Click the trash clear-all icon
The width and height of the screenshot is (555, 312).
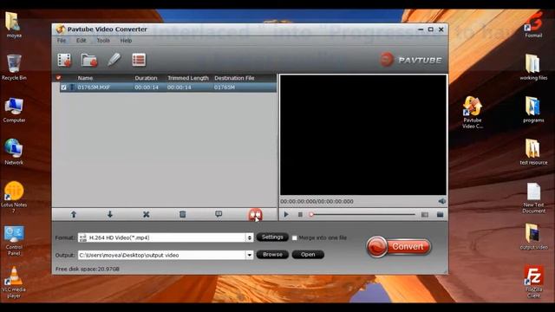[182, 214]
